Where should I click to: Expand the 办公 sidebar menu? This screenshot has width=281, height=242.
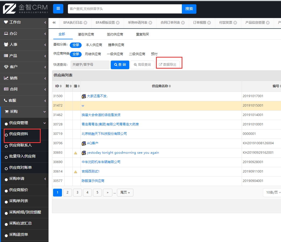pos(24,33)
